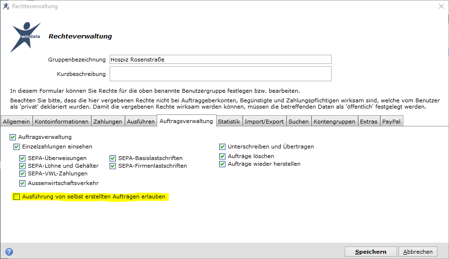Screen dimensions: 449x259
Task: Open the Extras tab
Action: point(369,122)
